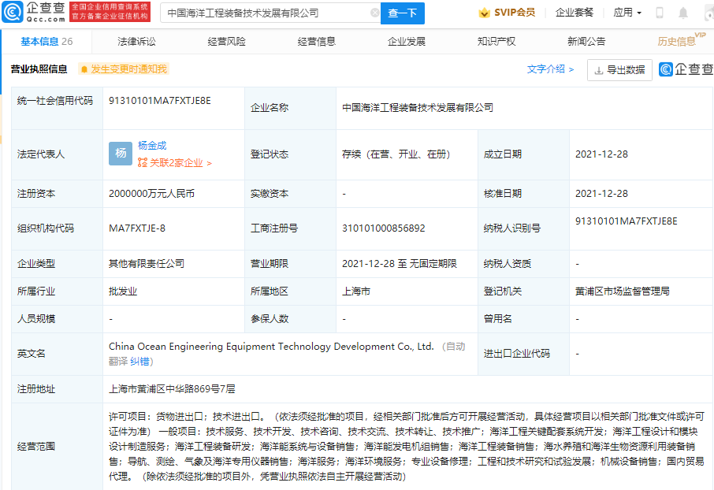
Task: Open the 应用 dropdown menu
Action: [627, 13]
